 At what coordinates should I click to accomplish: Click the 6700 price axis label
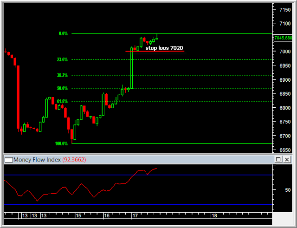[285, 136]
